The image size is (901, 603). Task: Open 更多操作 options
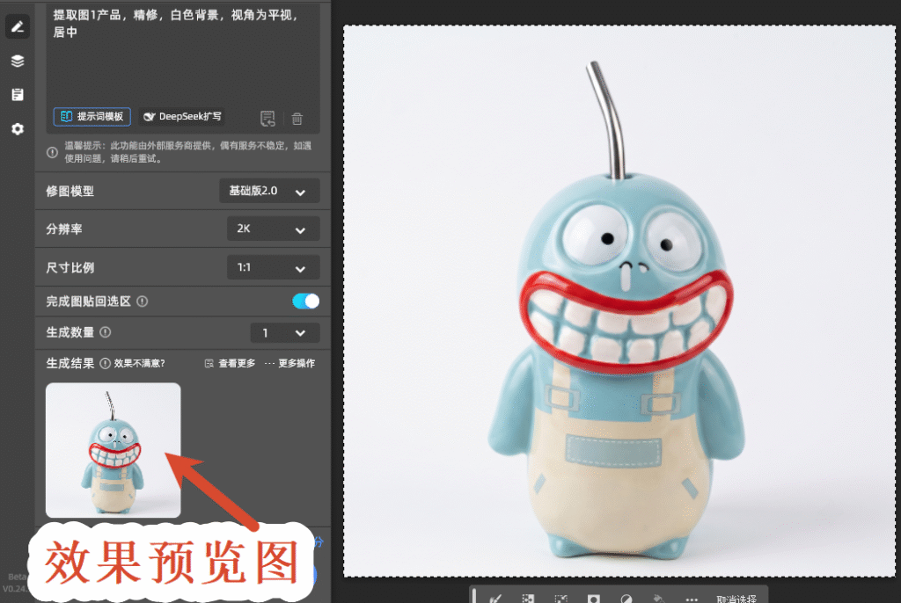click(x=289, y=363)
